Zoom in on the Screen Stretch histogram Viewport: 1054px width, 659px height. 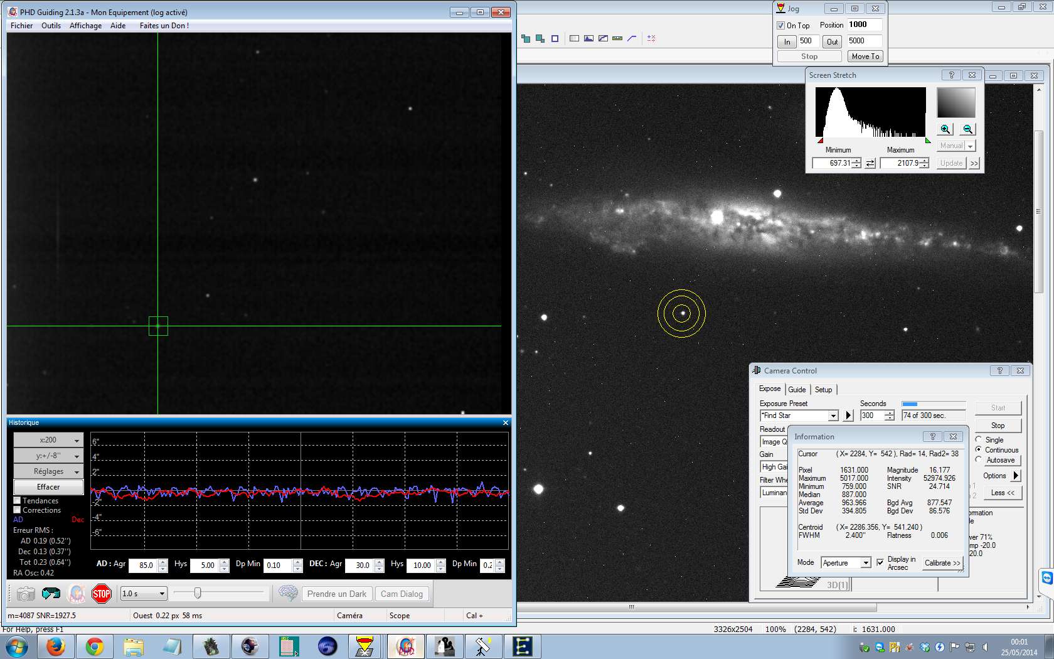[945, 129]
